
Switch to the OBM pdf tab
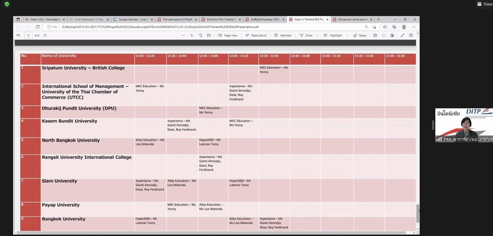[265, 20]
